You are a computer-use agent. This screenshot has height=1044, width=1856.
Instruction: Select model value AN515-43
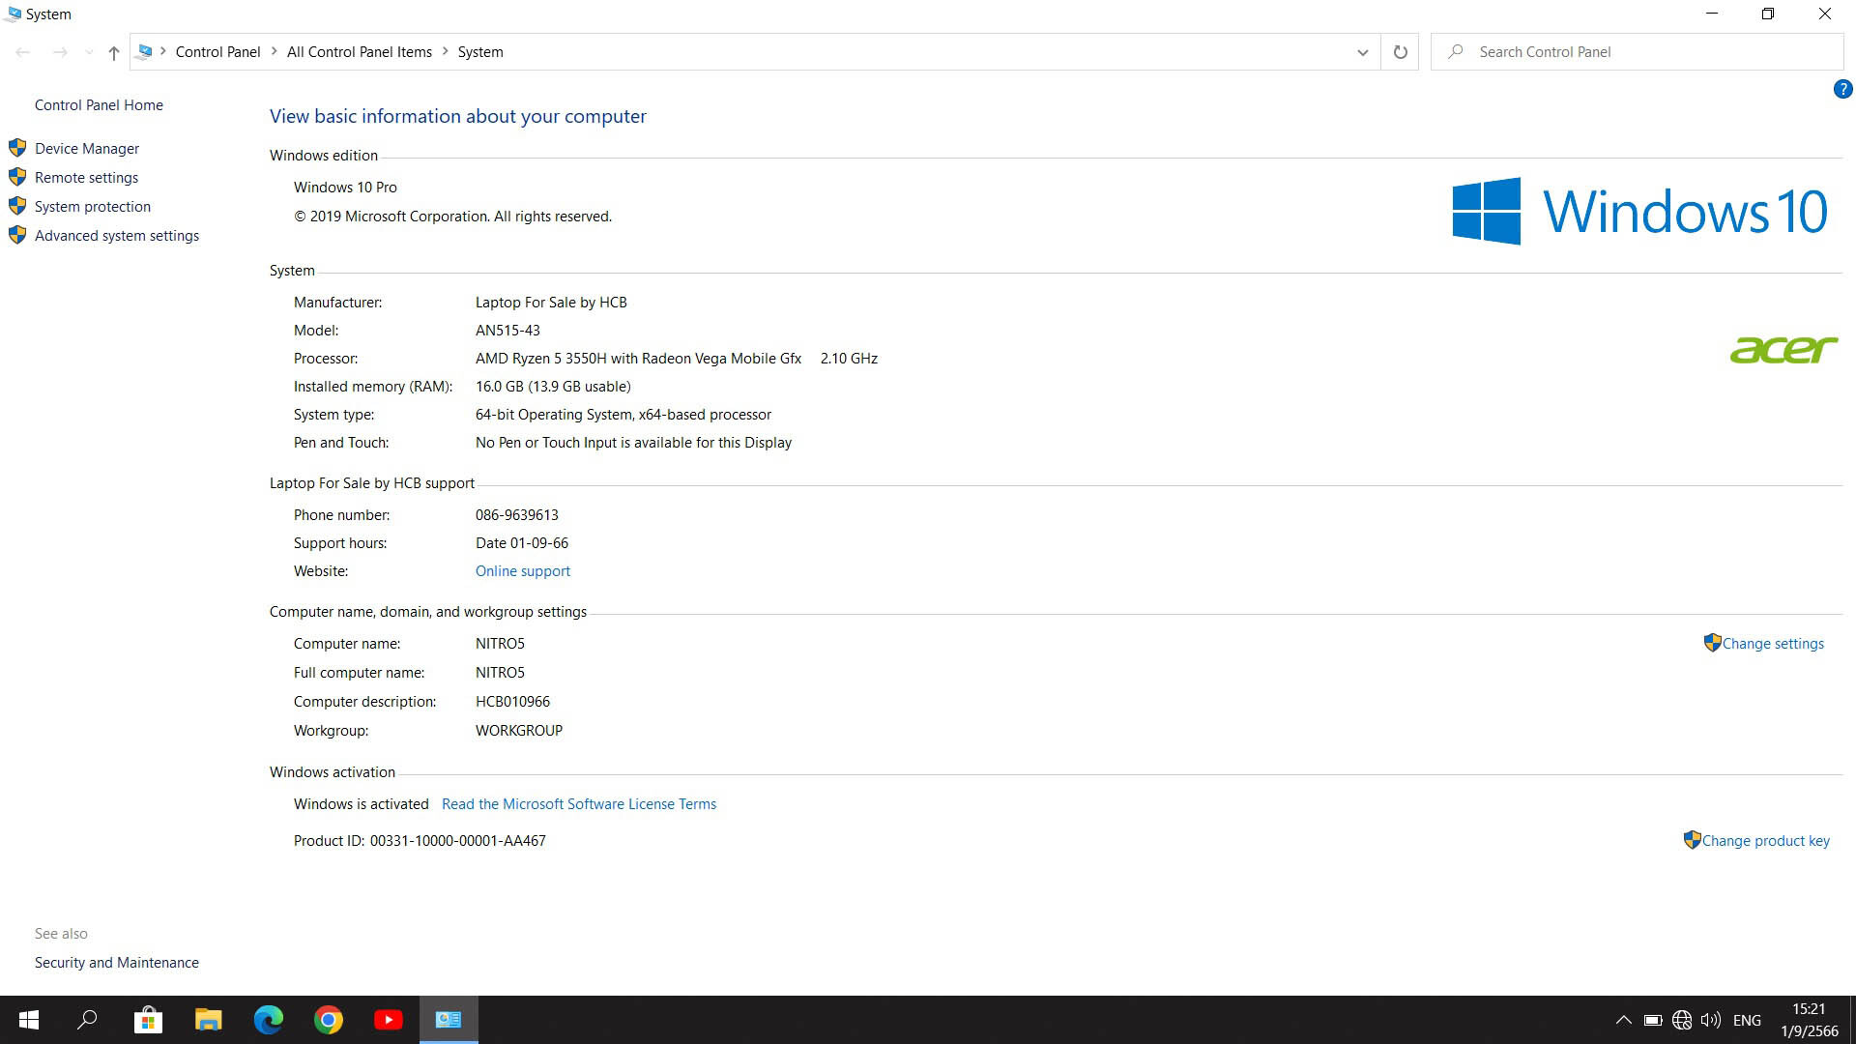[x=507, y=330]
